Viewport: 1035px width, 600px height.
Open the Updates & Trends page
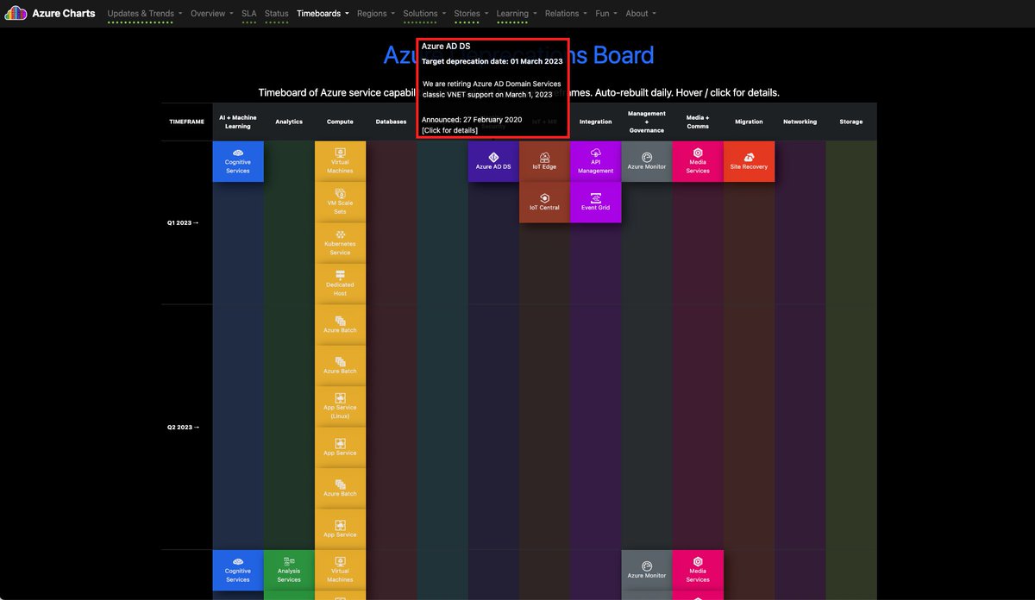(139, 13)
